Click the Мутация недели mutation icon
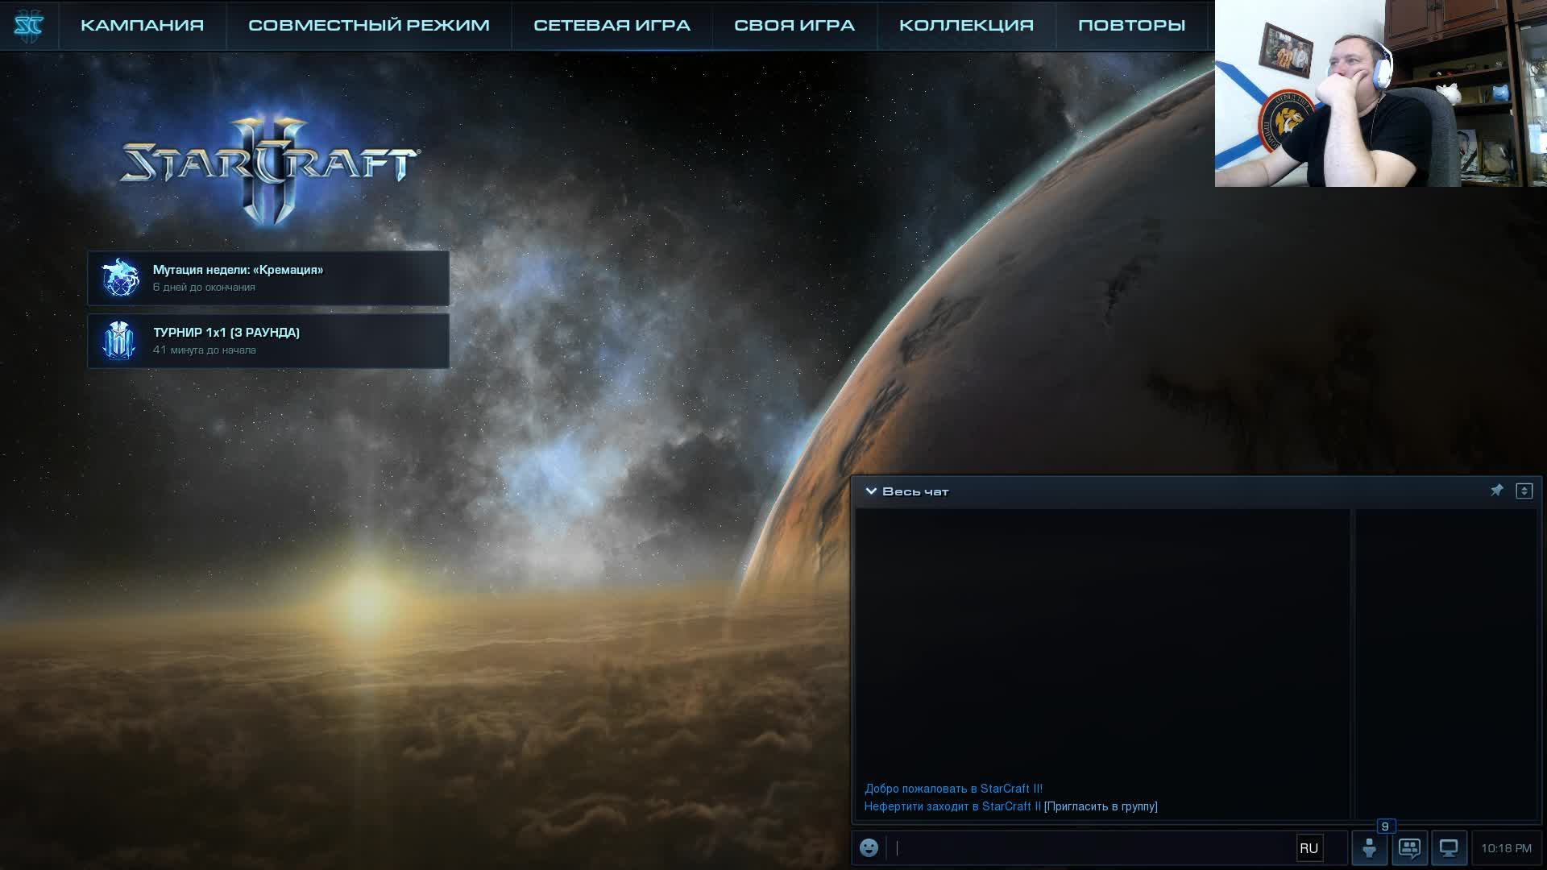This screenshot has width=1547, height=870. (x=120, y=278)
